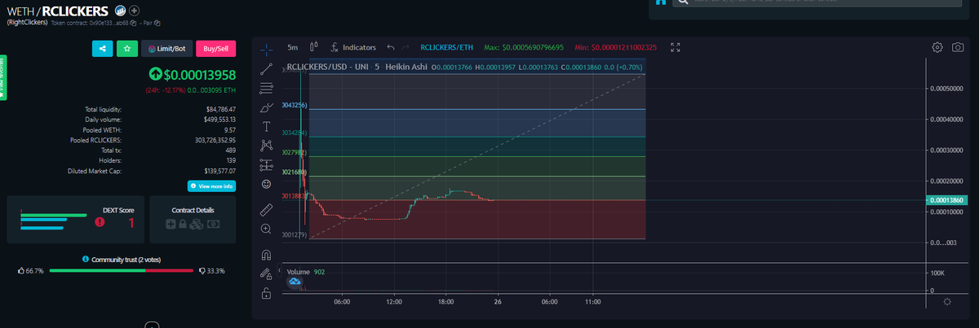Select the ruler measure tool

point(266,209)
